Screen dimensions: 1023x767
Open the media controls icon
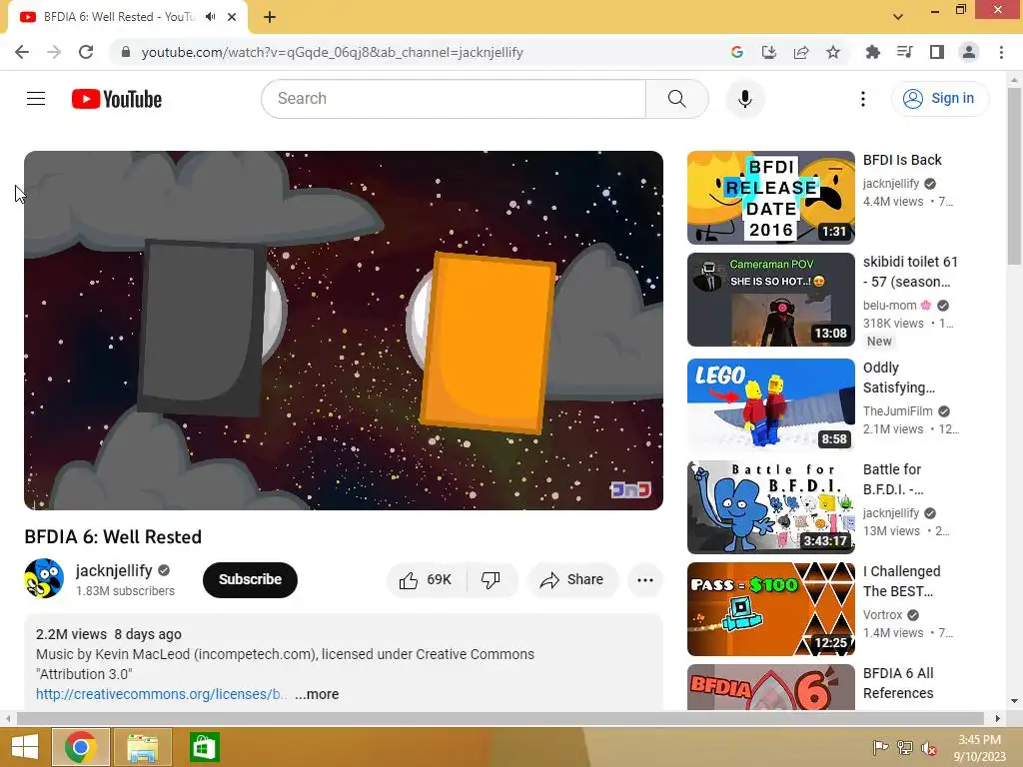tap(904, 52)
